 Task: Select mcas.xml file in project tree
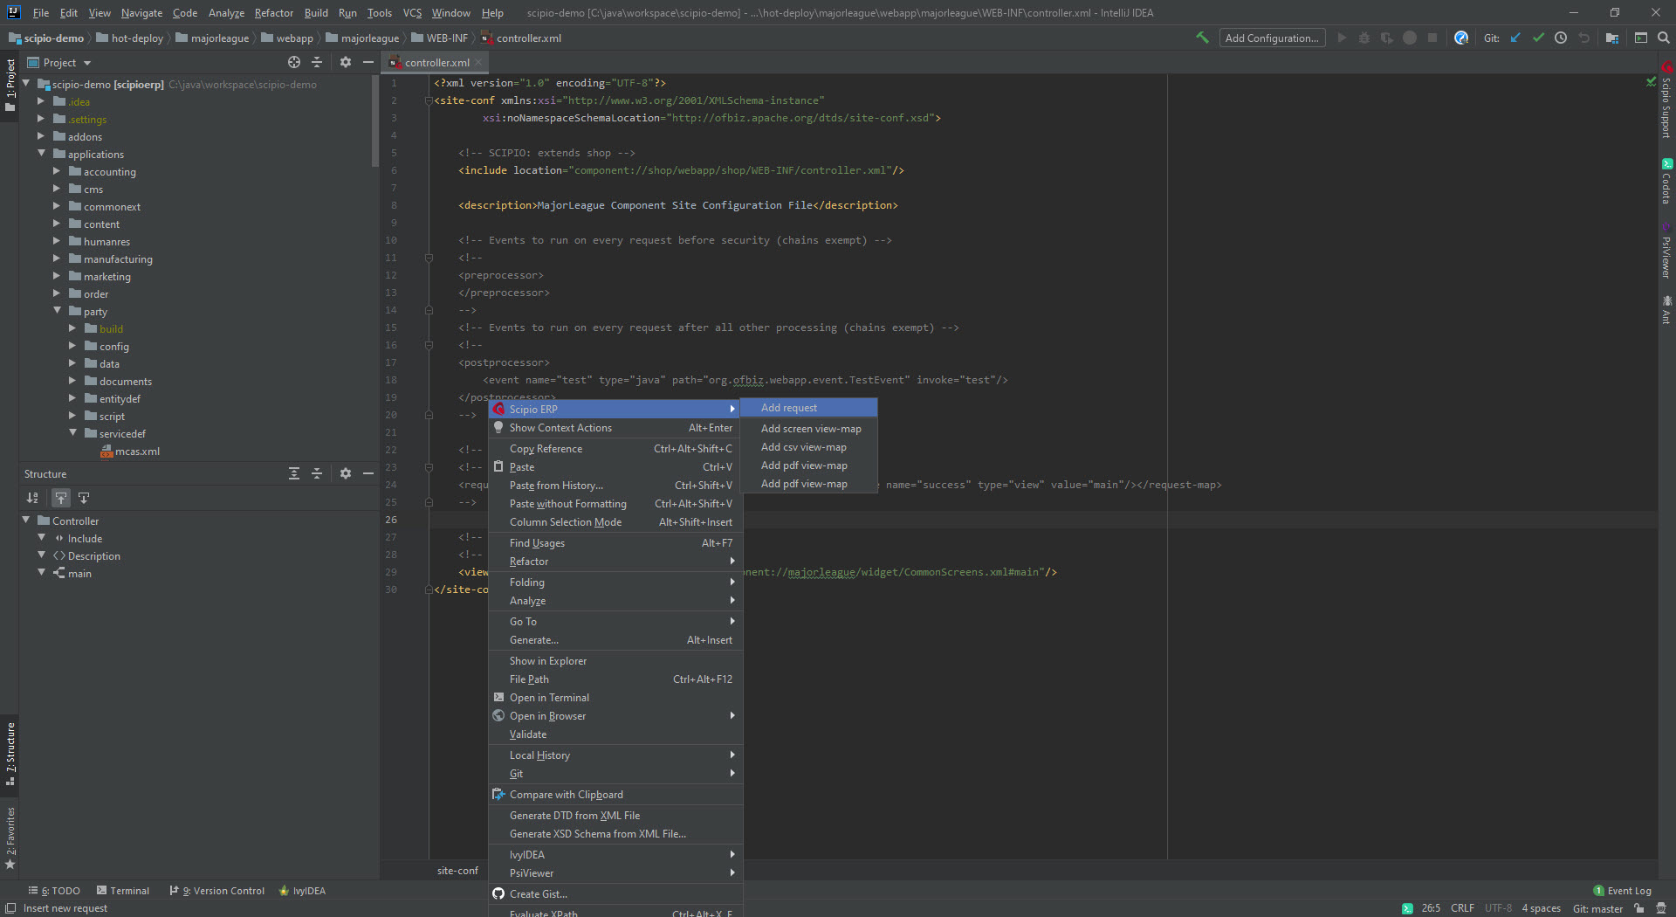(x=137, y=452)
